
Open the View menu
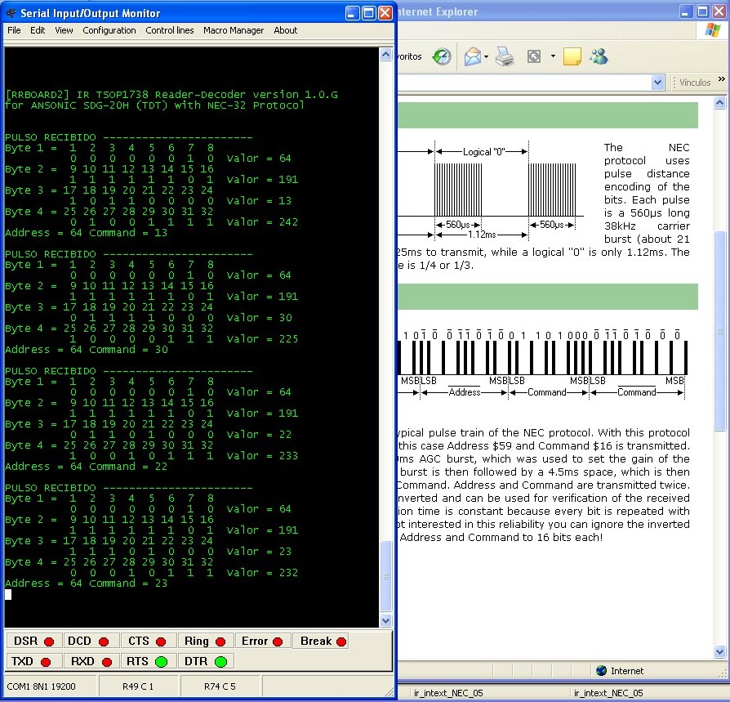(64, 30)
